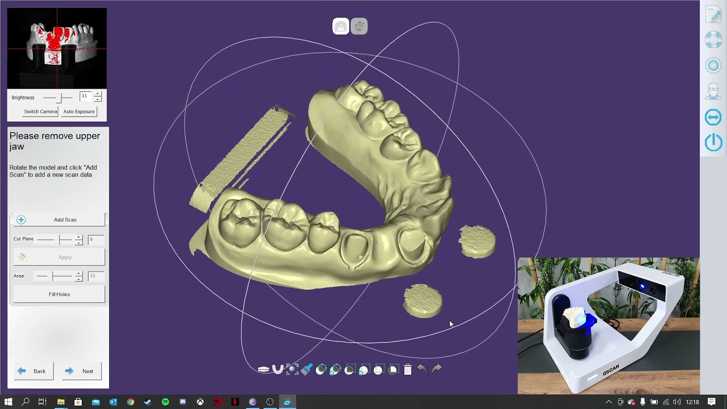Click the Fill Holes button
This screenshot has height=409, width=727.
coord(59,294)
